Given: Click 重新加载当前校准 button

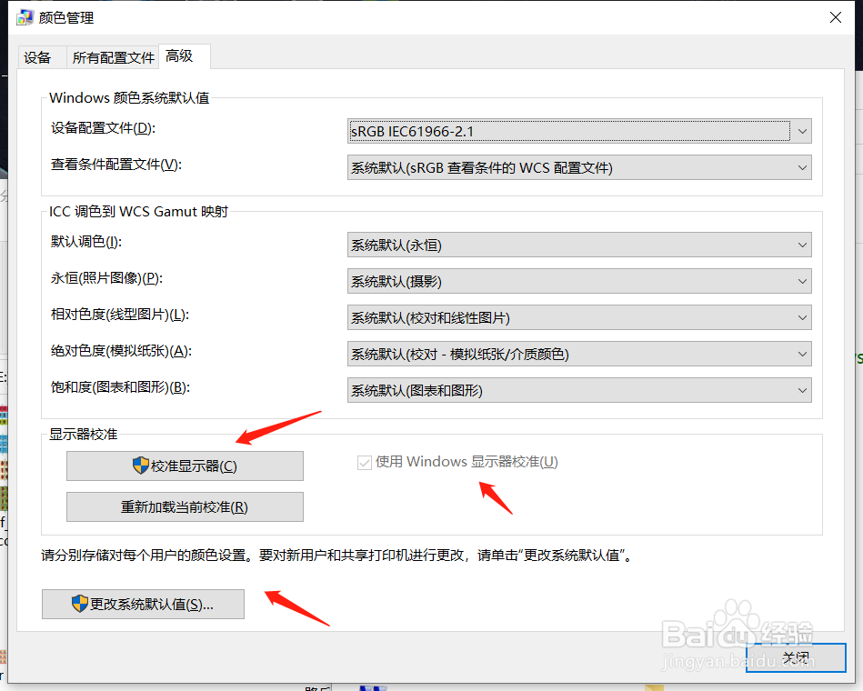Looking at the screenshot, I should 185,506.
